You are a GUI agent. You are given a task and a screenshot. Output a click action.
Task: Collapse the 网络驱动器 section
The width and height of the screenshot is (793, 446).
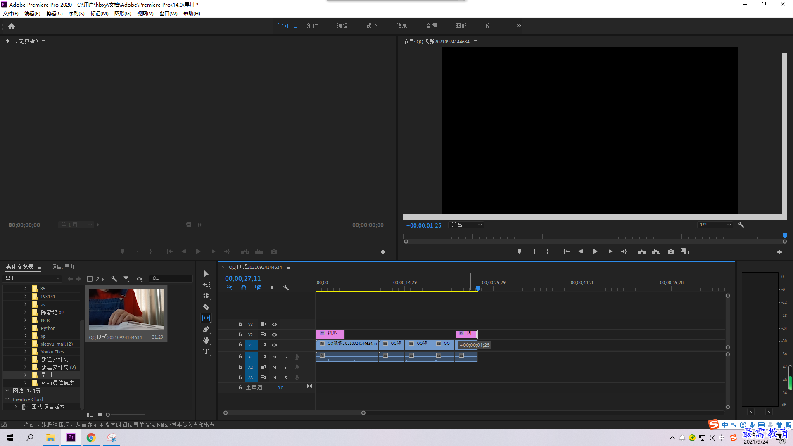7,391
